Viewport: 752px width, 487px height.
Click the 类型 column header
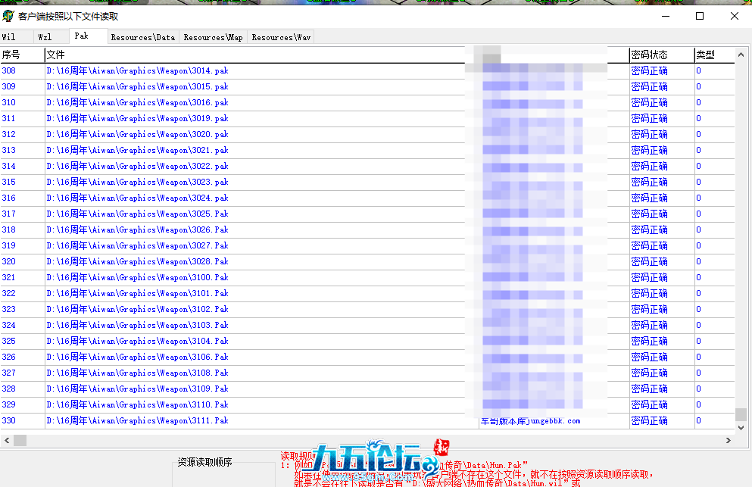pos(714,55)
